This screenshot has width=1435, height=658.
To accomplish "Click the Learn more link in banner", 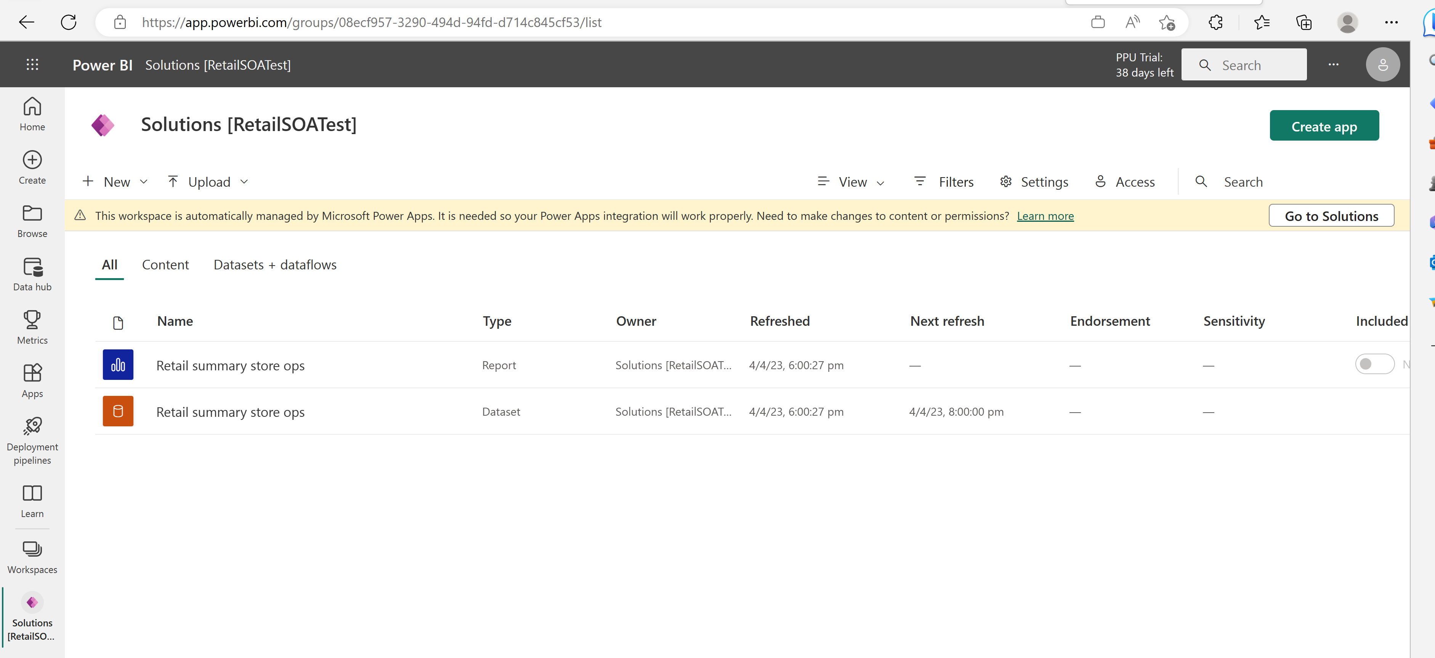I will (1045, 215).
